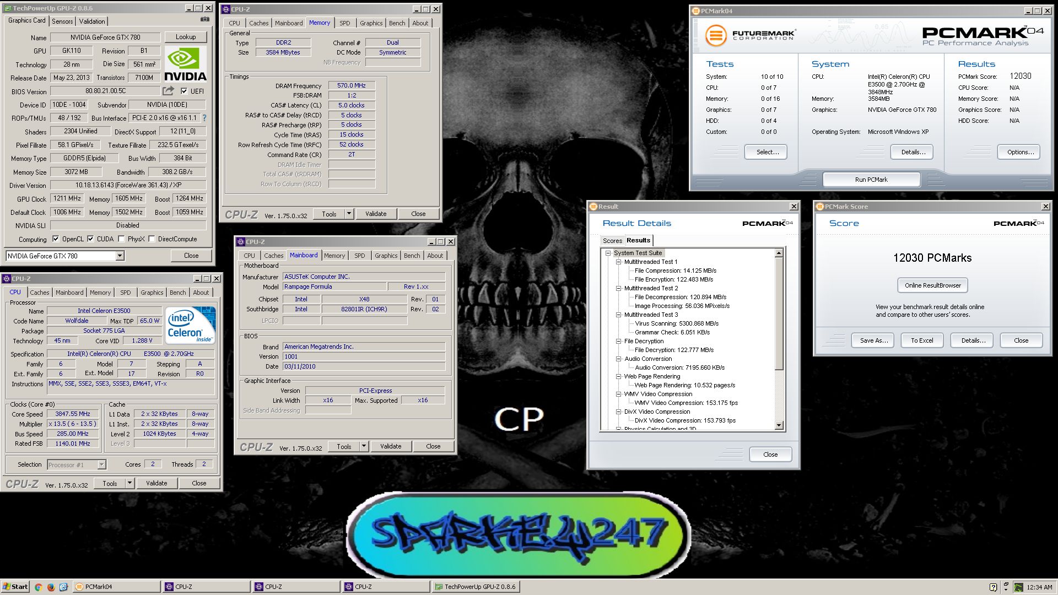Toggle the CUDA checkbox
1058x595 pixels.
pos(90,239)
